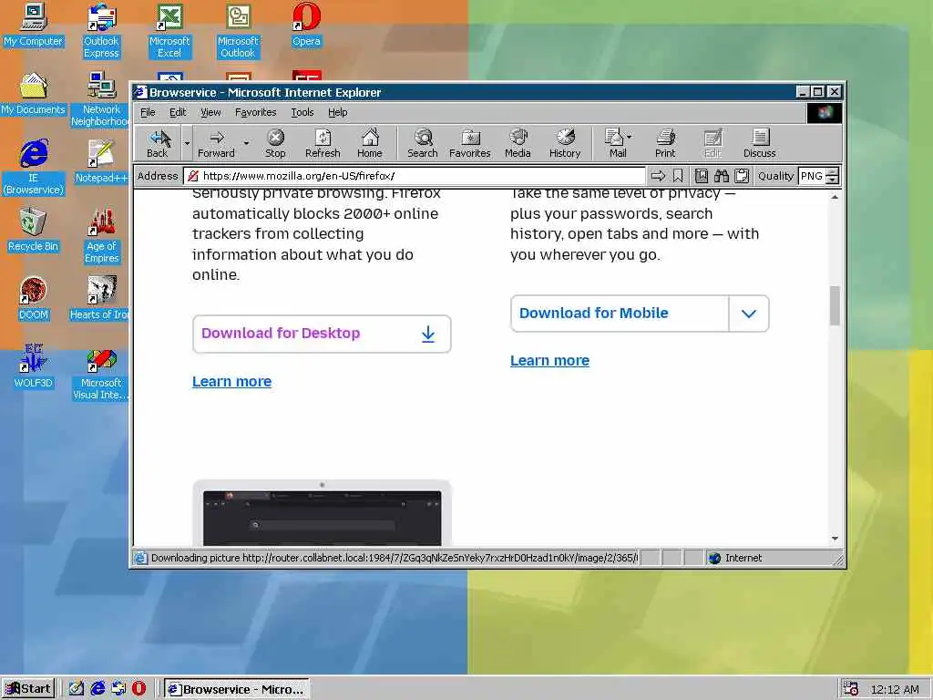Select the Network Neighborhood desktop icon
This screenshot has width=933, height=700.
click(101, 99)
